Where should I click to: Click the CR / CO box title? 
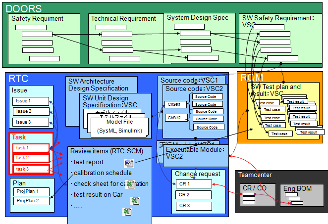[x=255, y=188]
